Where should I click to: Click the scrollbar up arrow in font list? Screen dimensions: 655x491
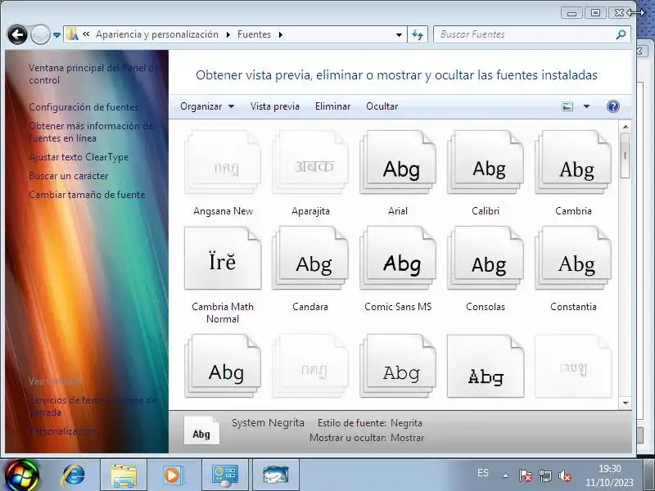pyautogui.click(x=626, y=127)
